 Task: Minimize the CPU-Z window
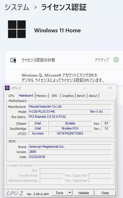pyautogui.click(x=85, y=88)
